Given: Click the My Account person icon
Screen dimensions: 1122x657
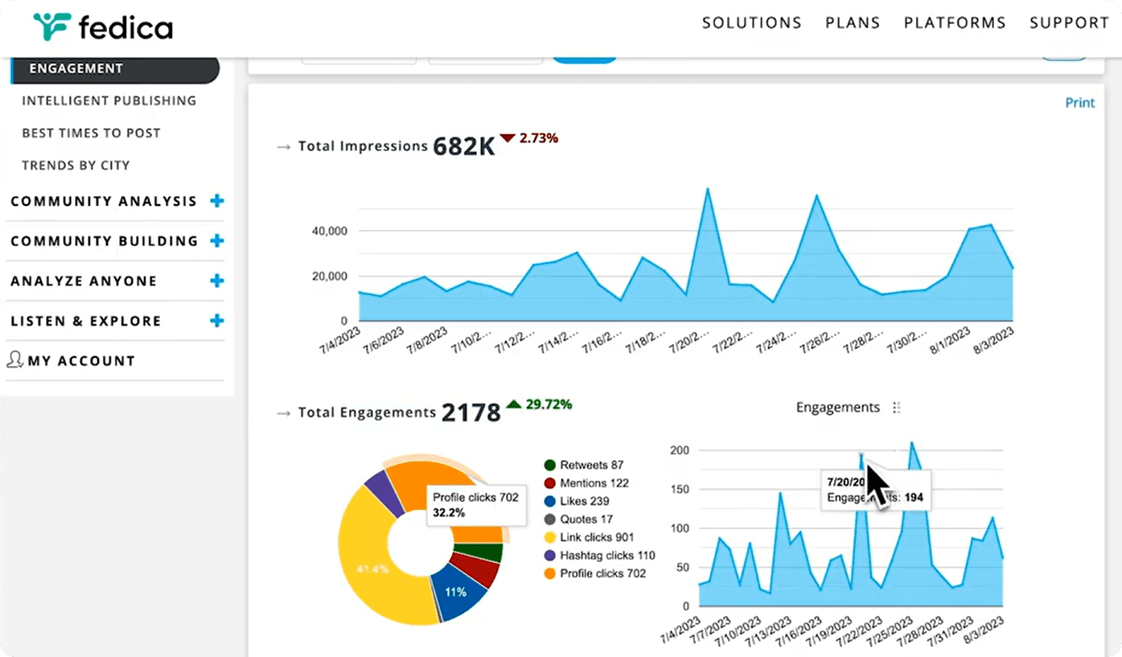Looking at the screenshot, I should (x=14, y=359).
